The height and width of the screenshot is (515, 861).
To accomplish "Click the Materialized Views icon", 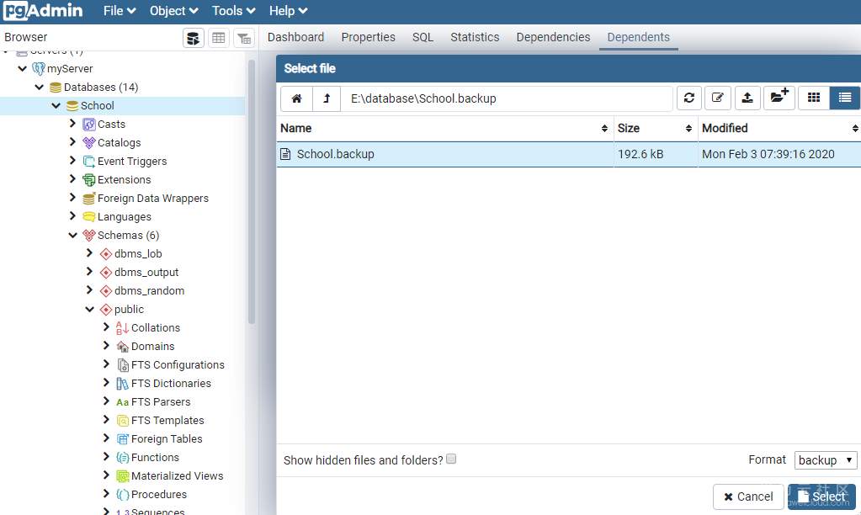I will click(122, 476).
